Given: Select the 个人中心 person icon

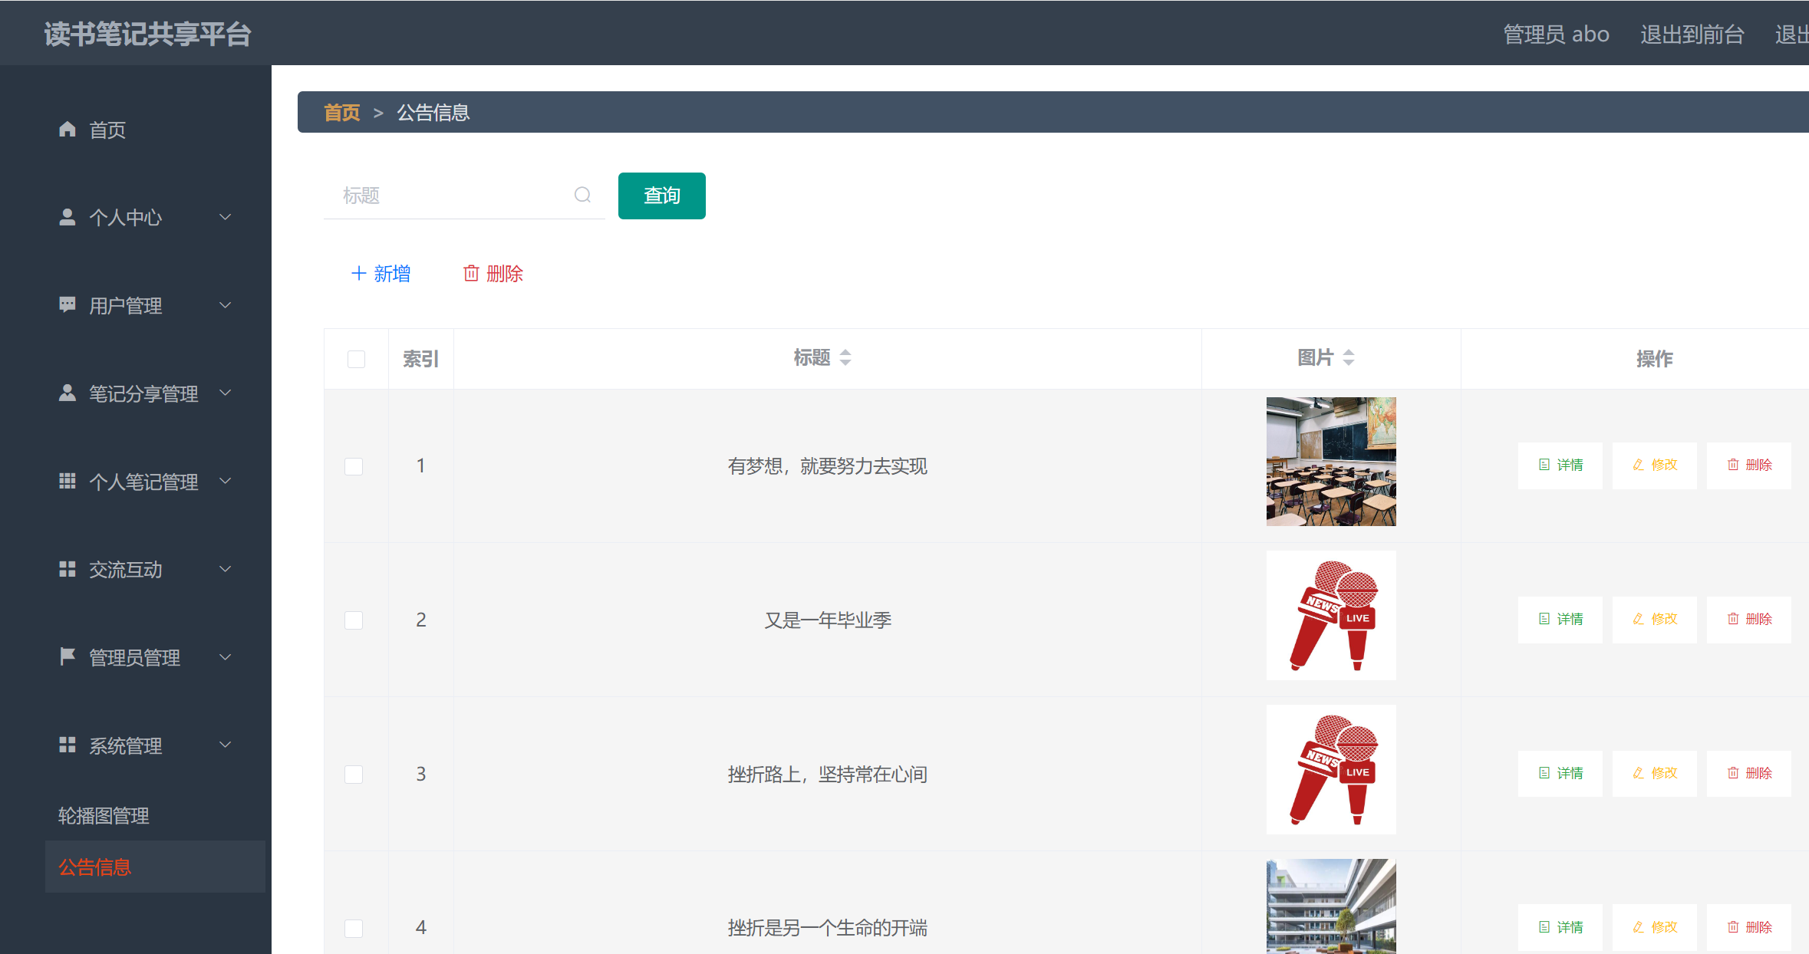Looking at the screenshot, I should tap(67, 217).
